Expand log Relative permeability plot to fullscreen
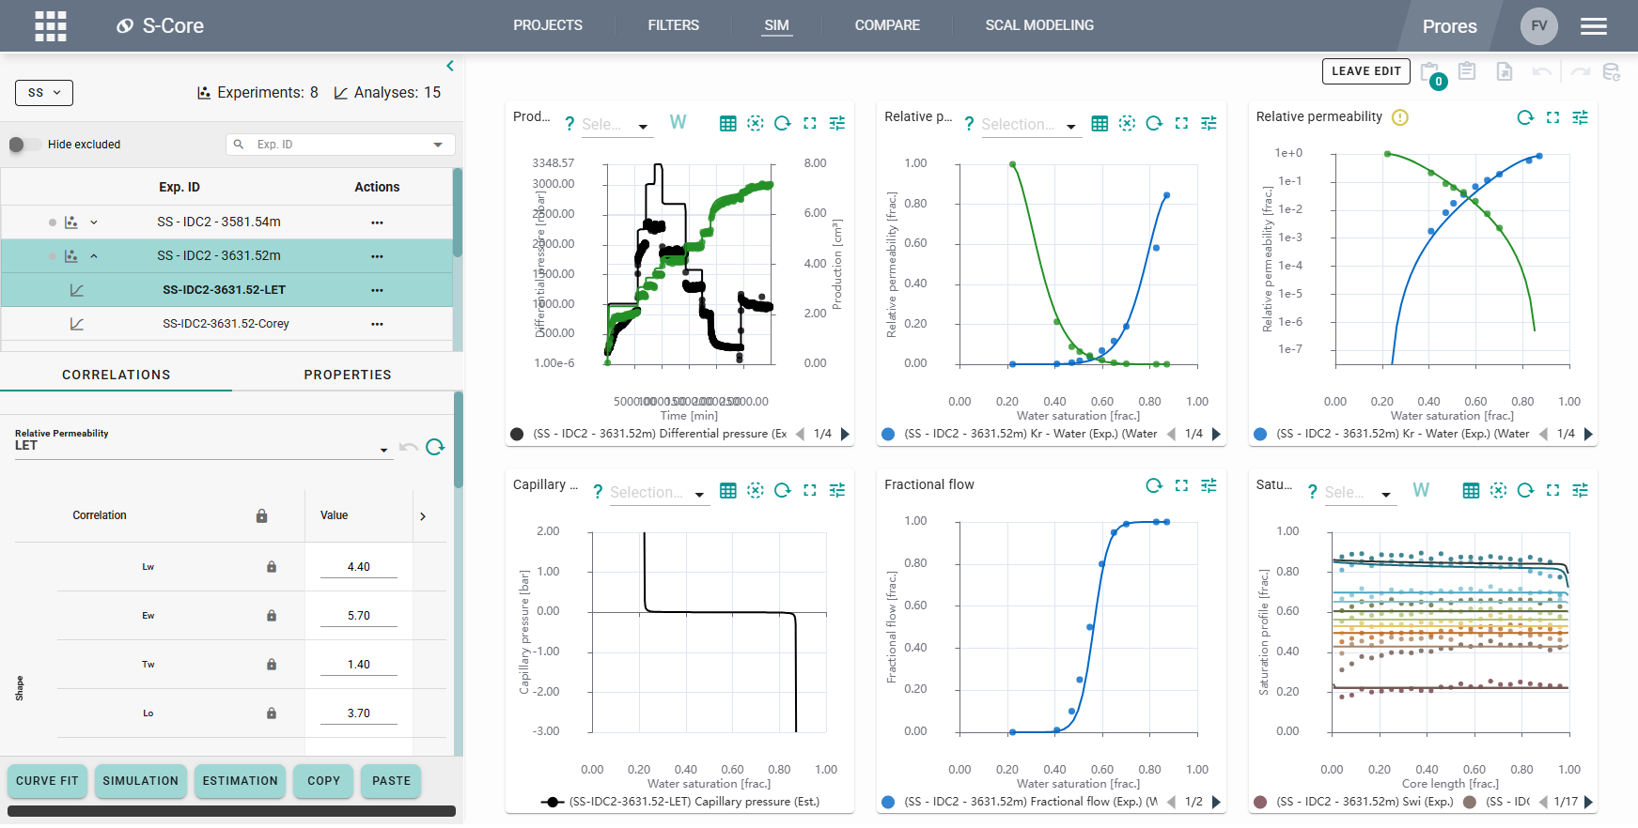The width and height of the screenshot is (1638, 828). coord(1552,117)
